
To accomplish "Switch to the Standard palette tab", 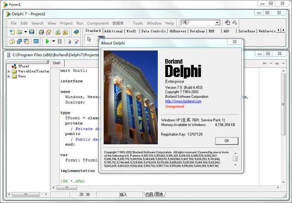I will pos(93,31).
